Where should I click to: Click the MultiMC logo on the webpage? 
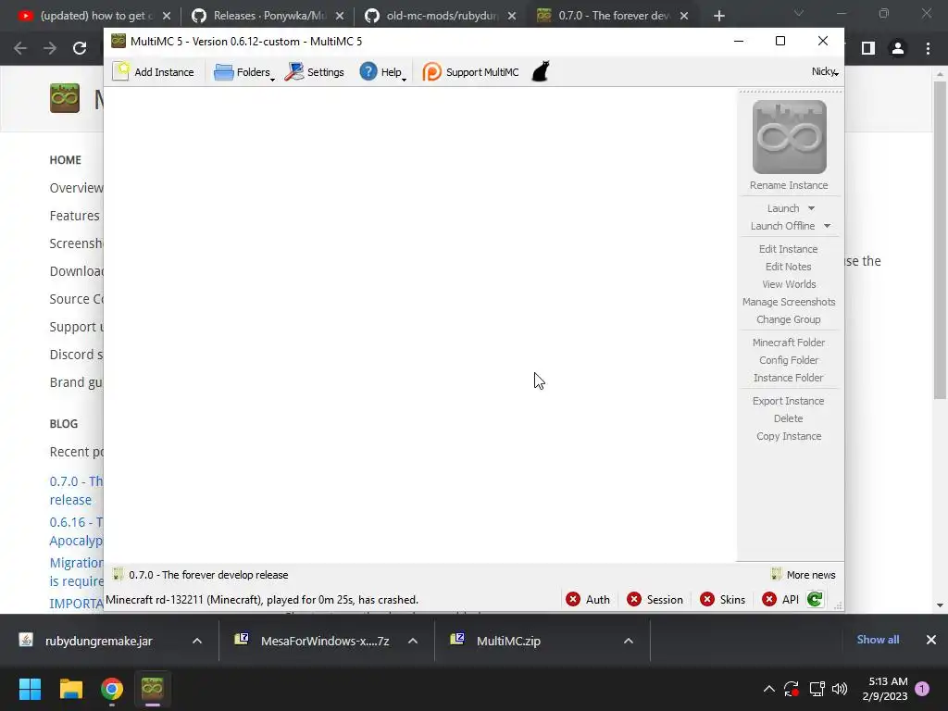(x=65, y=98)
